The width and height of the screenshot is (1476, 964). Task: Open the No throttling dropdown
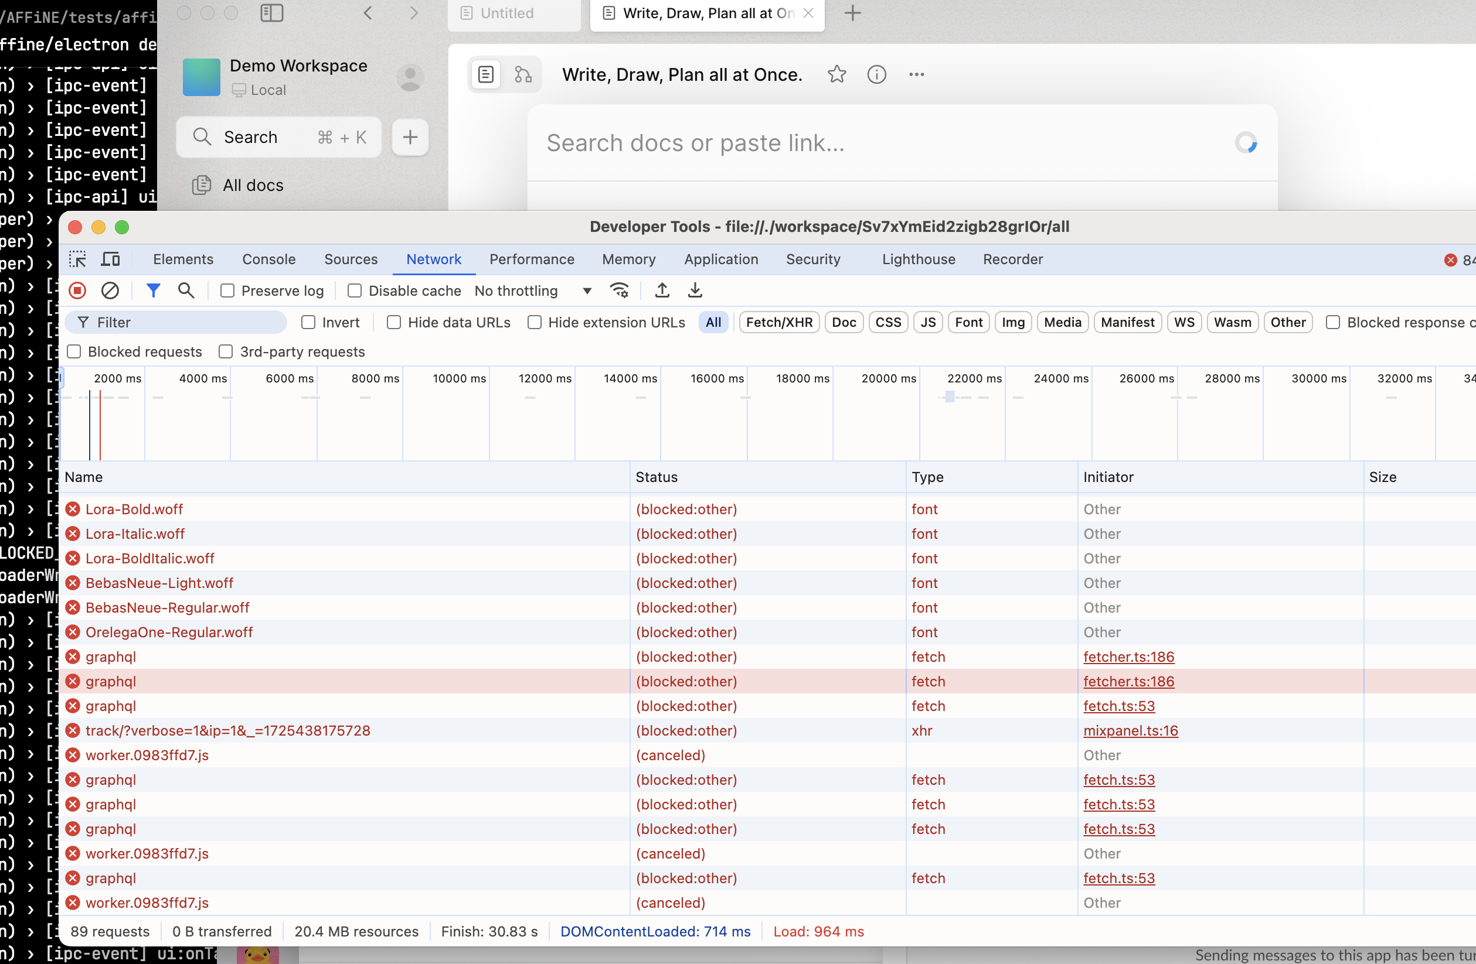pyautogui.click(x=533, y=290)
